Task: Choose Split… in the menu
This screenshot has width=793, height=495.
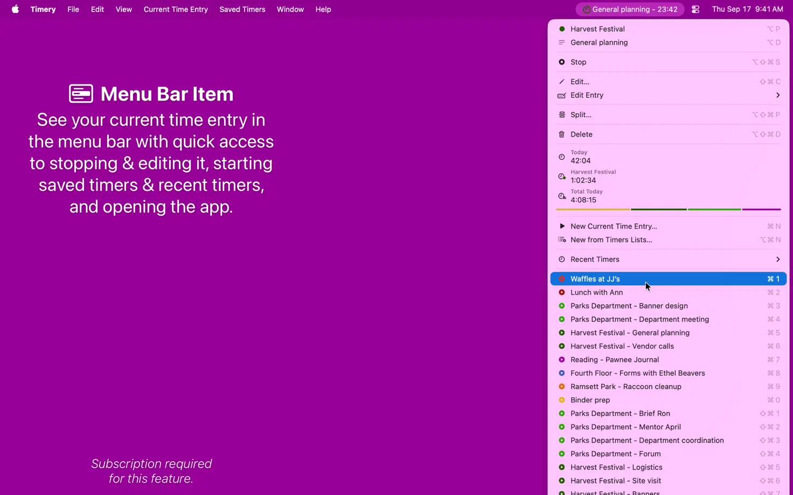Action: coord(669,115)
